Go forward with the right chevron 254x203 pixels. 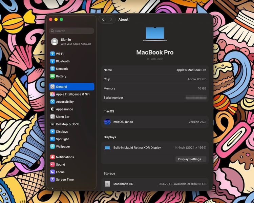(111, 19)
